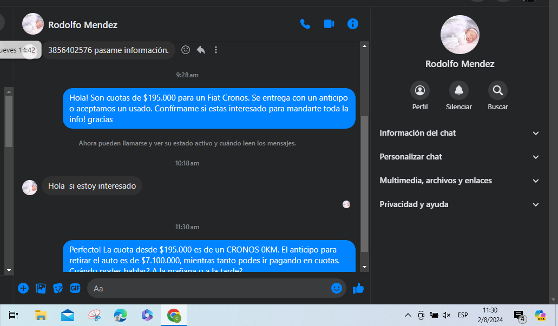Viewport: 558px width, 326px height.
Task: Click the Rodolfo Mendez name in side panel
Action: click(x=460, y=64)
